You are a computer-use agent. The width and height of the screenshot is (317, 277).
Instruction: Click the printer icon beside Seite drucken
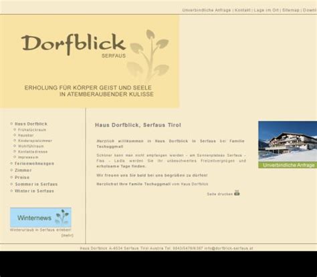(237, 193)
